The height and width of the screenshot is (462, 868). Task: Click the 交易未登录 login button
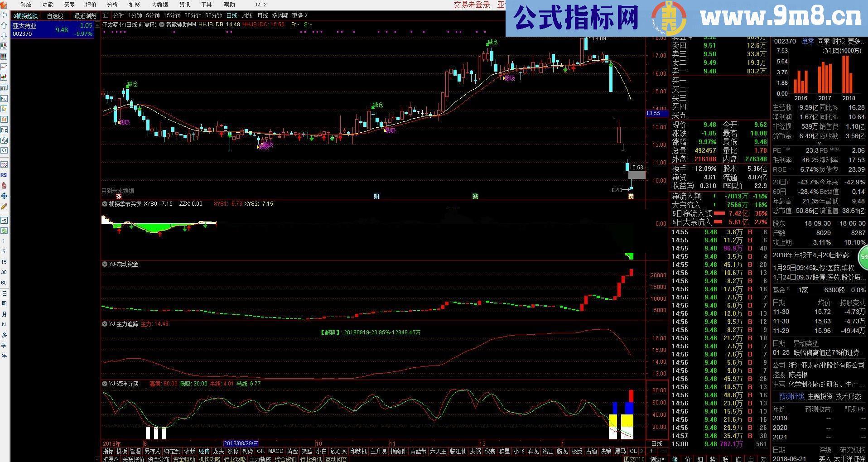[471, 5]
